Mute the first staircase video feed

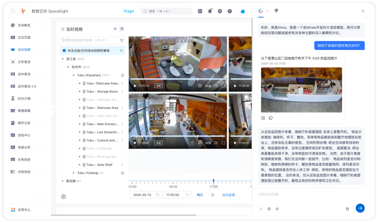(216, 86)
